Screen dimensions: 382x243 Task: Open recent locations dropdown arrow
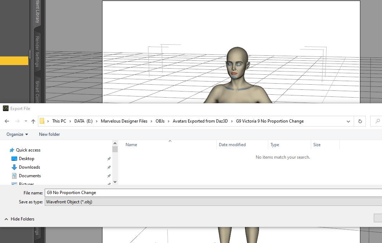click(x=26, y=121)
